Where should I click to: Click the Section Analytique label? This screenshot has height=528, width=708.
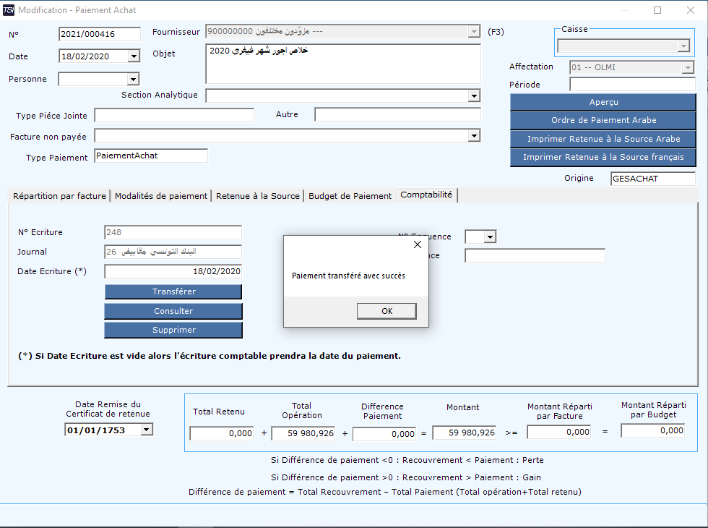tap(160, 95)
